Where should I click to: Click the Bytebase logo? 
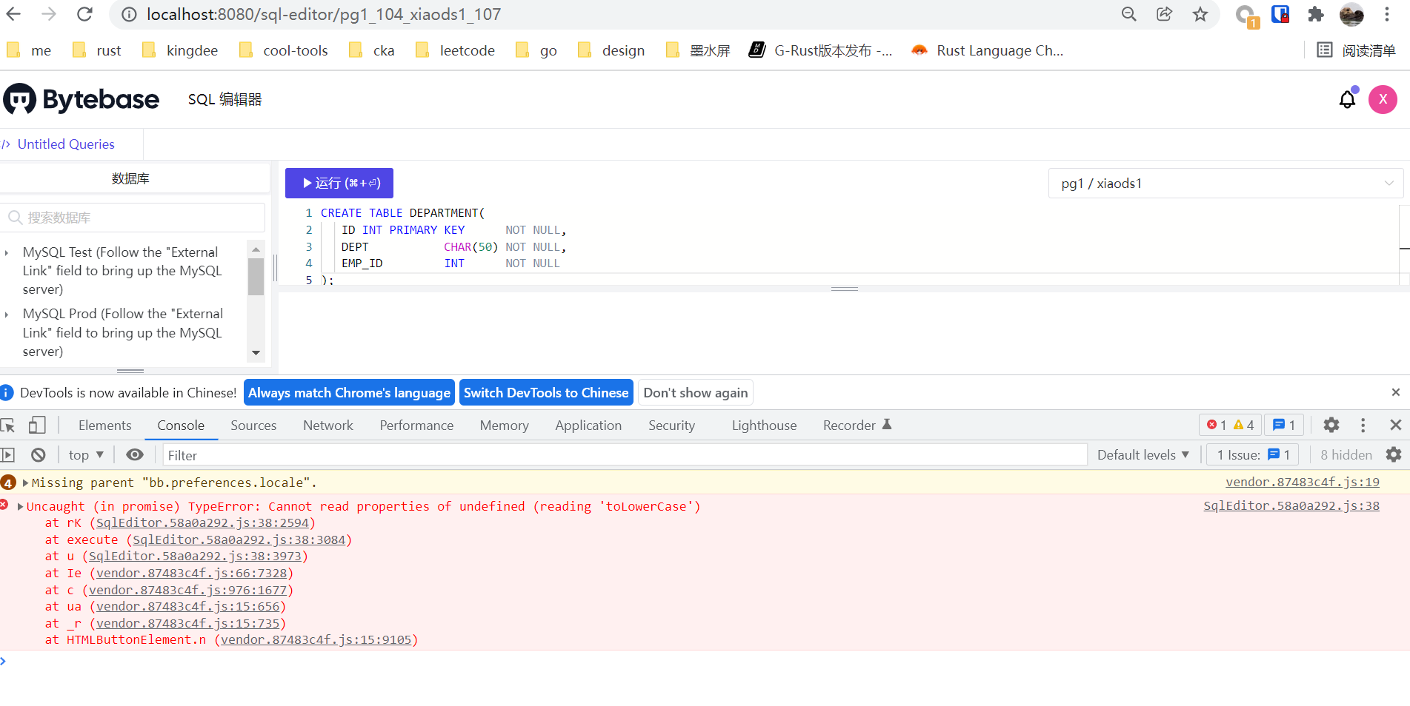tap(82, 98)
